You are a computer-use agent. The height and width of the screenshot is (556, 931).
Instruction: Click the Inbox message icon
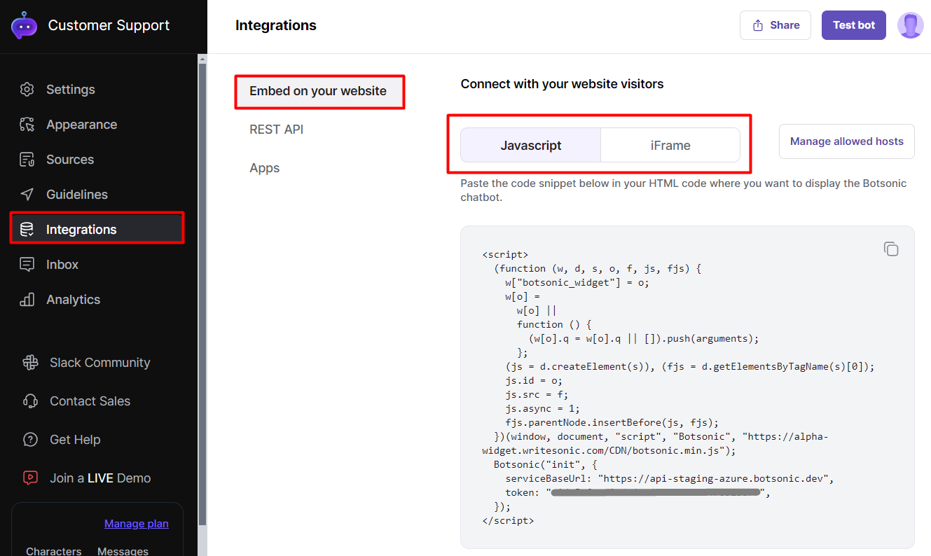(x=27, y=265)
